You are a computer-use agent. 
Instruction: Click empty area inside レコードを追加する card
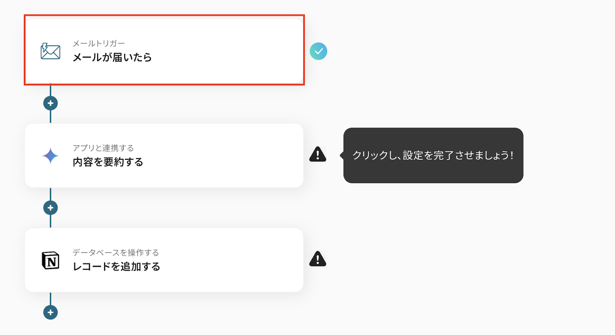coord(227,260)
